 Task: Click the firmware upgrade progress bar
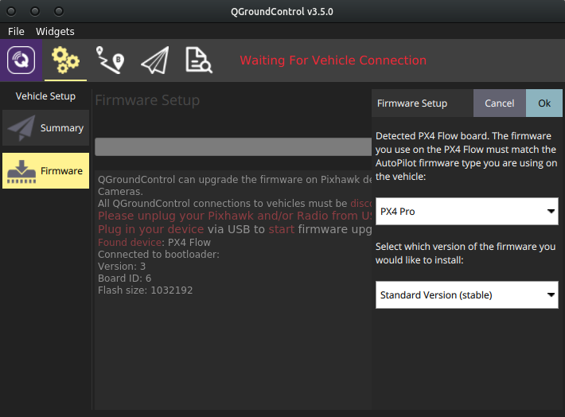(x=233, y=146)
